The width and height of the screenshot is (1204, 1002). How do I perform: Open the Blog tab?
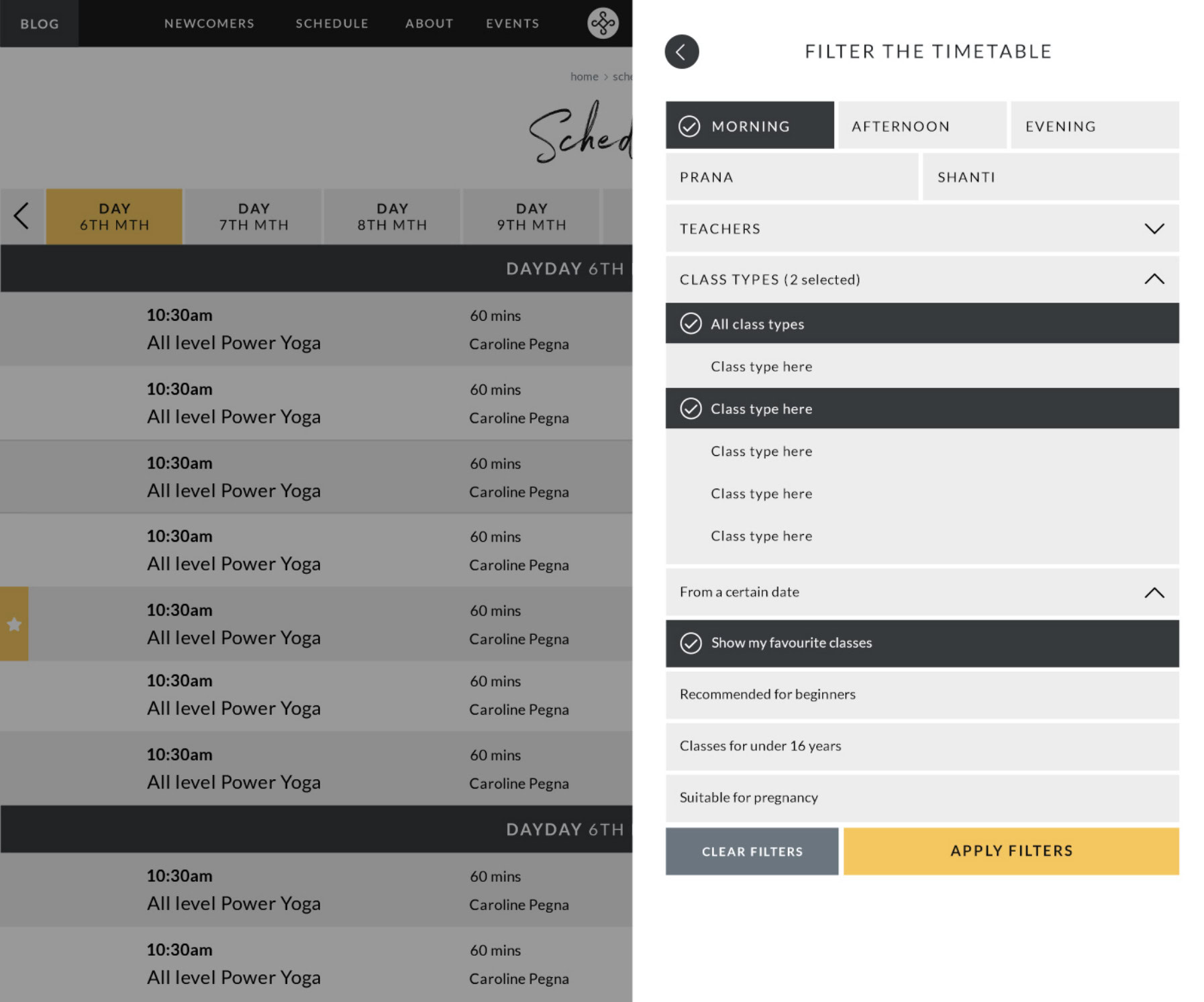[40, 23]
